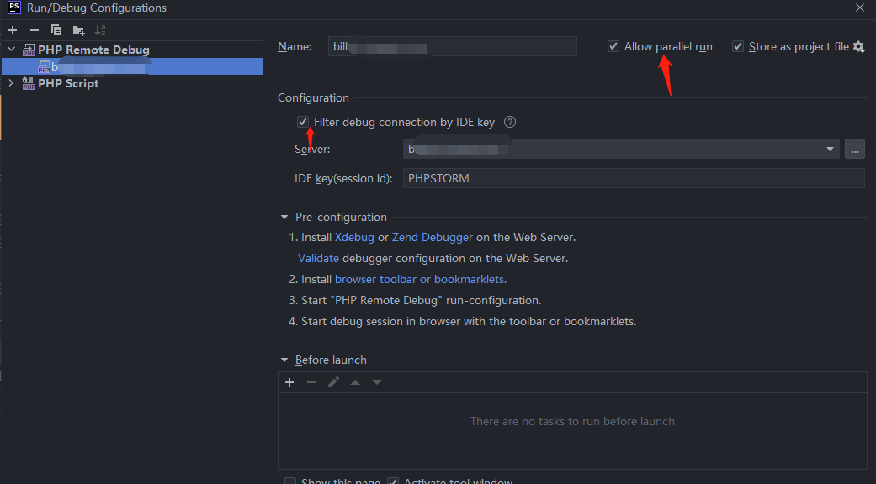The height and width of the screenshot is (484, 876).
Task: Select the configuration under PHP Remote Debug
Action: tap(132, 67)
